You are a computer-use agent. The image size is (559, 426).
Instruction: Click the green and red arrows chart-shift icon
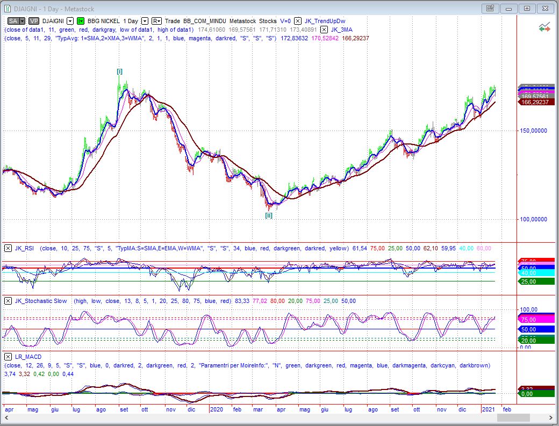pyautogui.click(x=544, y=27)
